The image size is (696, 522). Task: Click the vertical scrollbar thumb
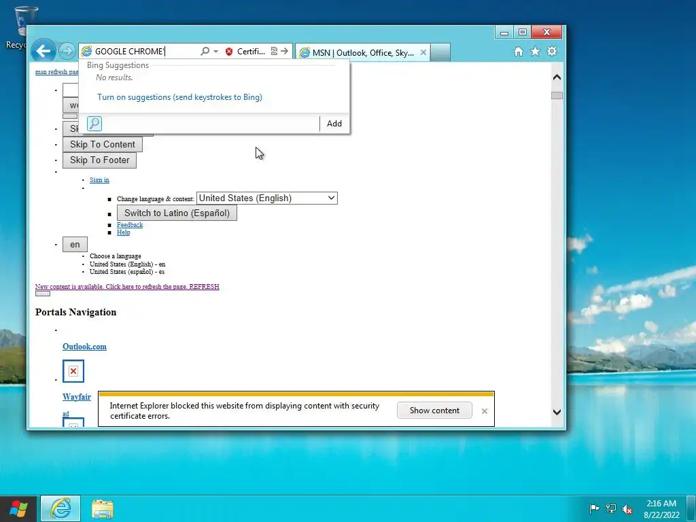[557, 95]
